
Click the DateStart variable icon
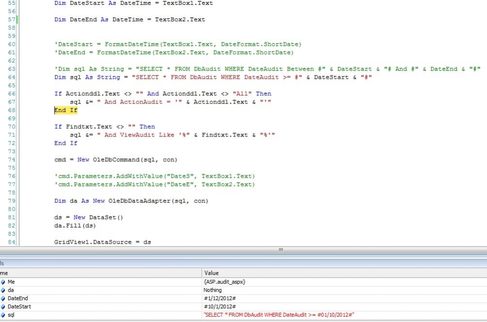(3, 307)
